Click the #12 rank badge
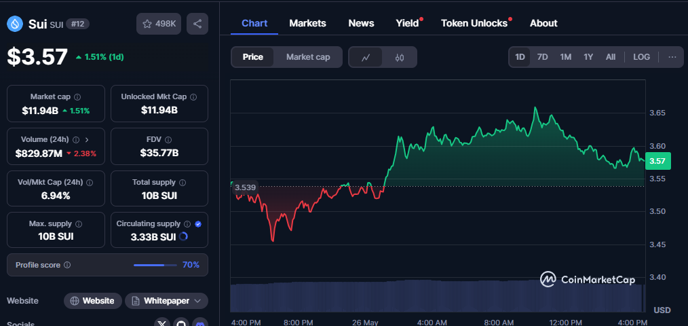This screenshot has width=688, height=326. click(x=77, y=24)
